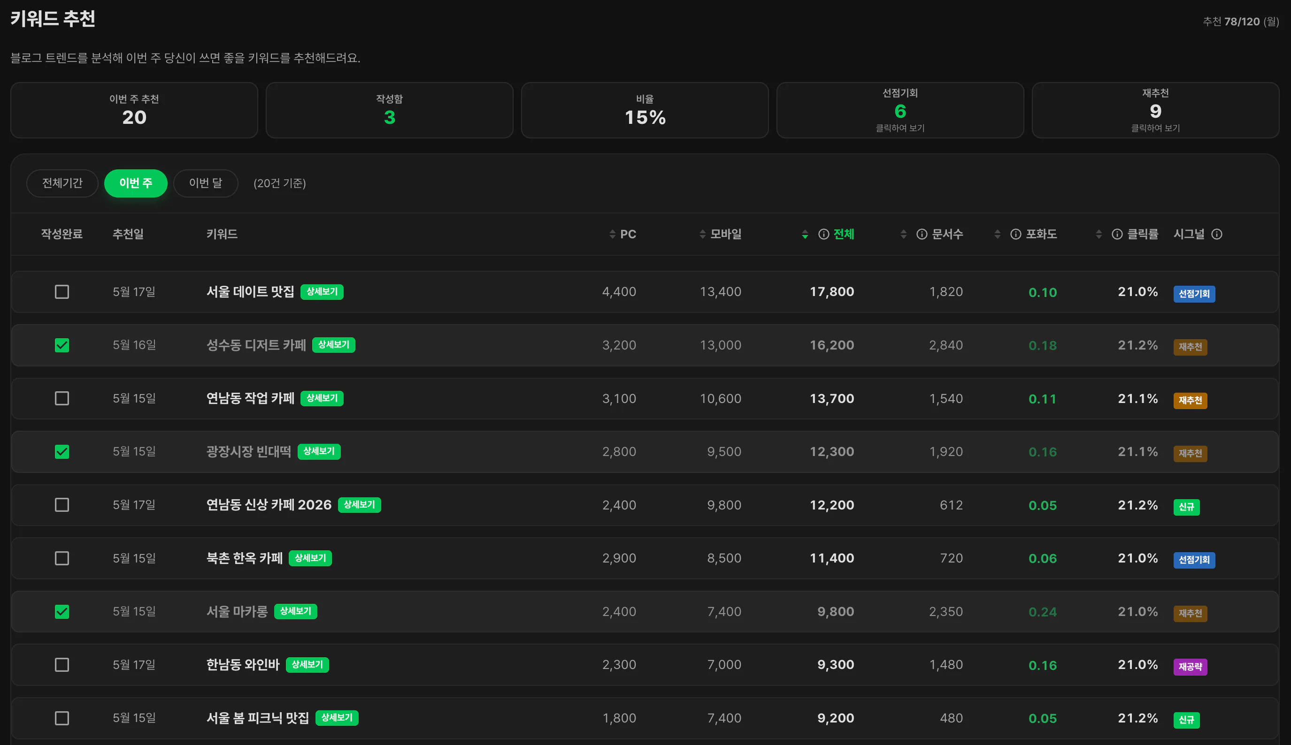The height and width of the screenshot is (745, 1291).
Task: Select the 이번 주 tab
Action: tap(136, 183)
